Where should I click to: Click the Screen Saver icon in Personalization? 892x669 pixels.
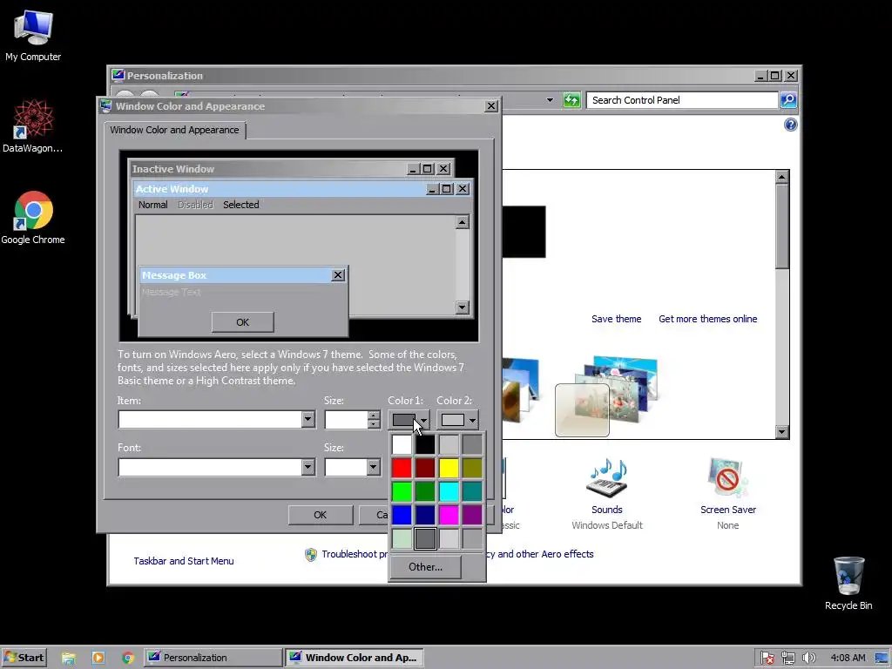pyautogui.click(x=727, y=477)
